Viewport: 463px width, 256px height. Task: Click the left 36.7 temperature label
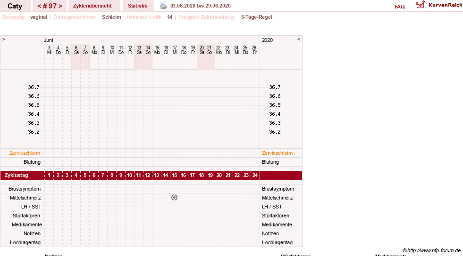[x=34, y=87]
